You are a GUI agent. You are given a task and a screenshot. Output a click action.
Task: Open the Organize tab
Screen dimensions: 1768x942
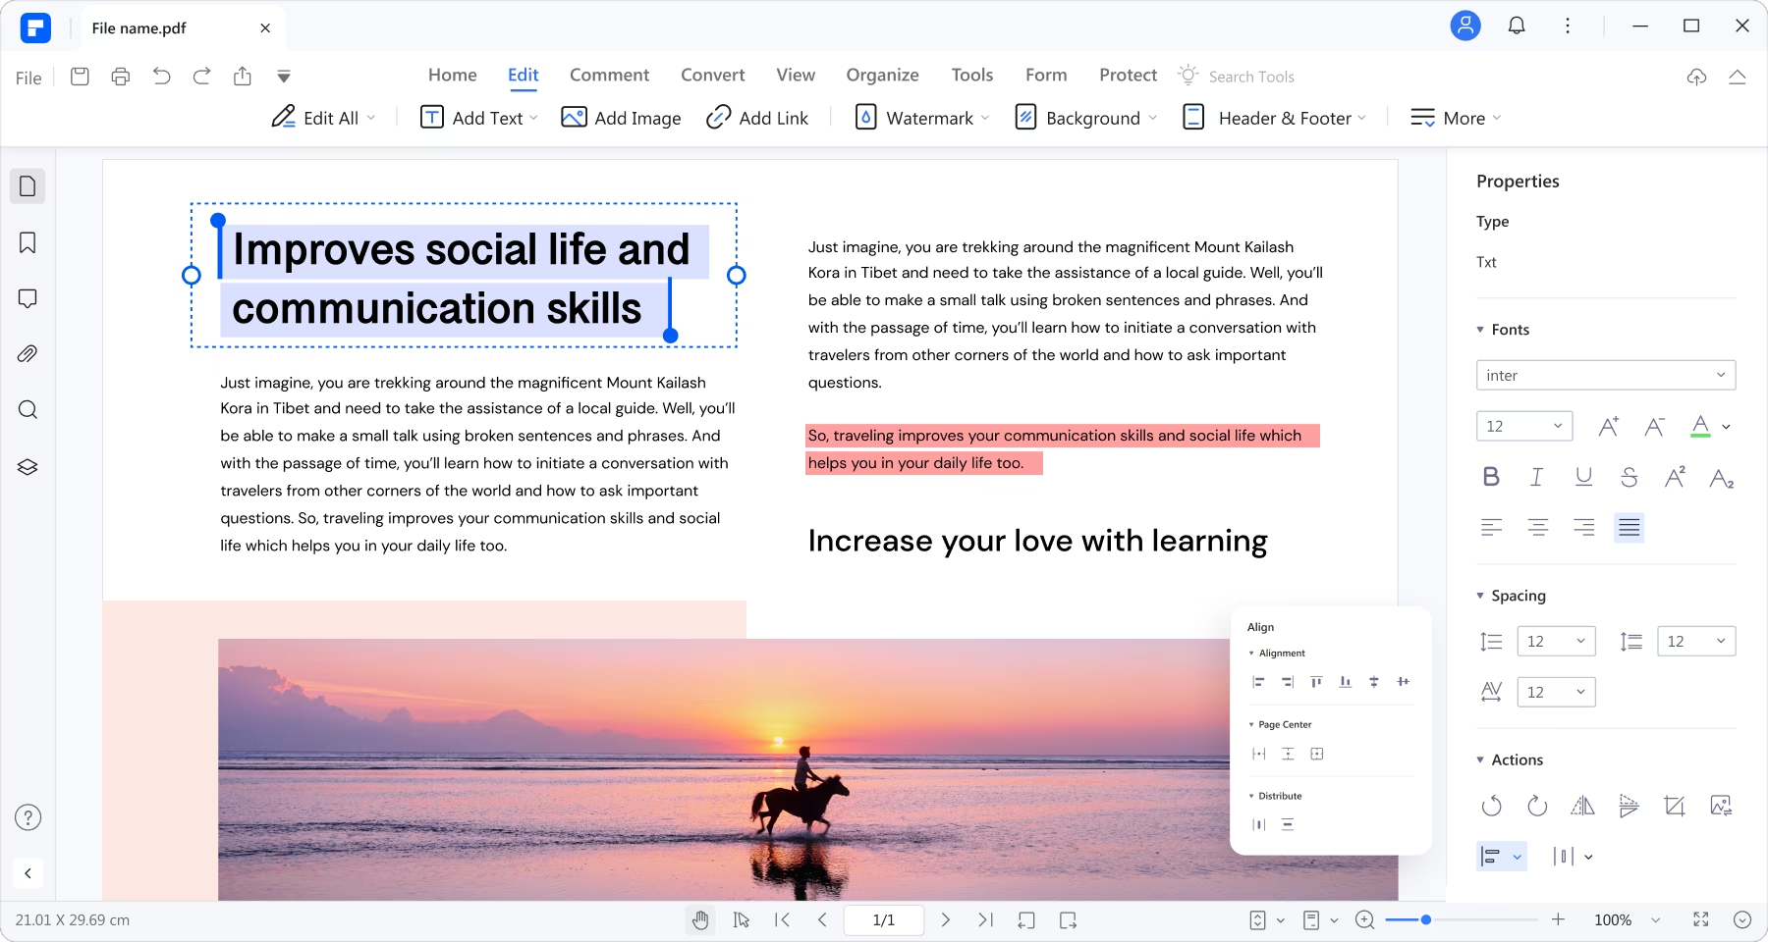(882, 76)
